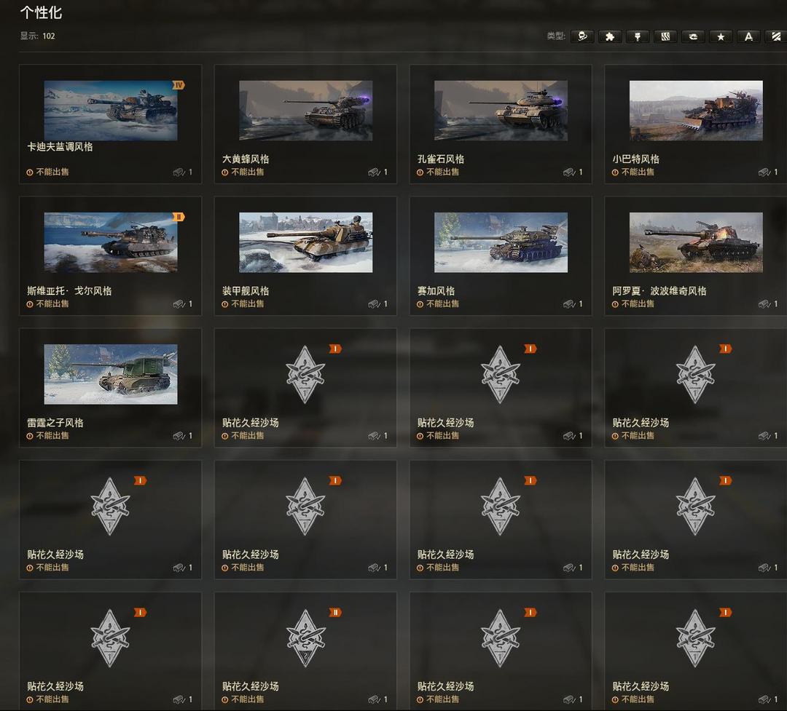The width and height of the screenshot is (787, 711).
Task: Click the stock count icon on 卡迪夫蓝调风格
Action: coord(179,172)
